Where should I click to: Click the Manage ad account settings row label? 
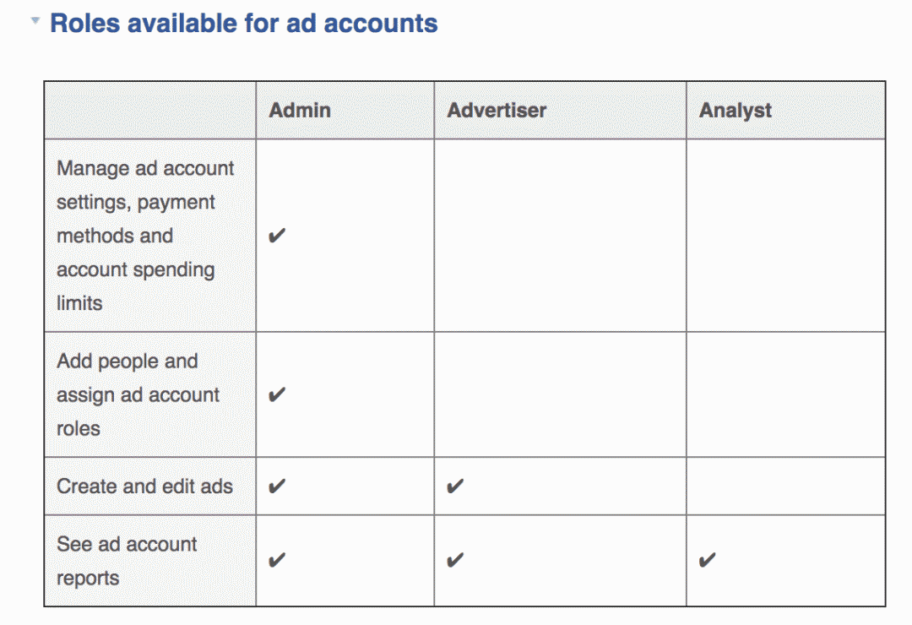145,236
